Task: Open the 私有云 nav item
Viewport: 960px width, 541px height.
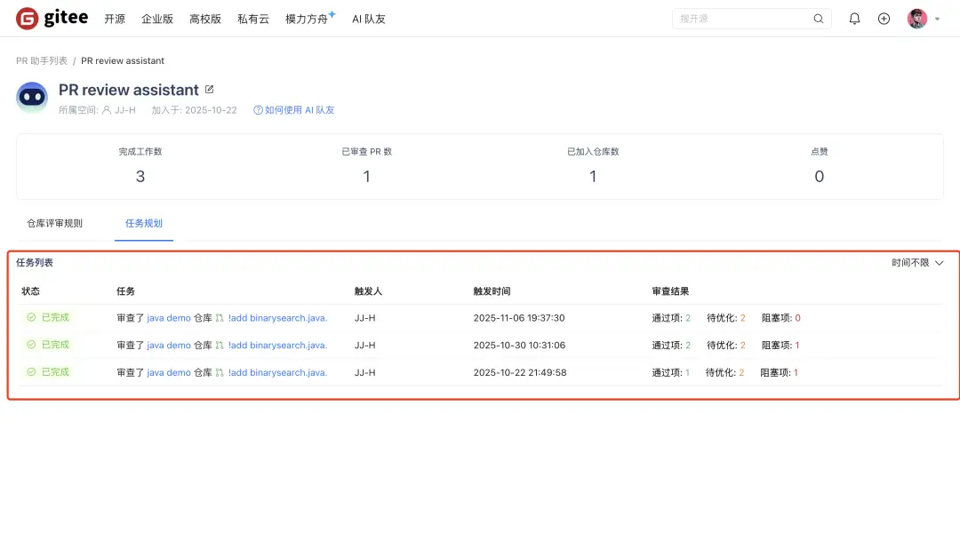Action: [x=253, y=19]
